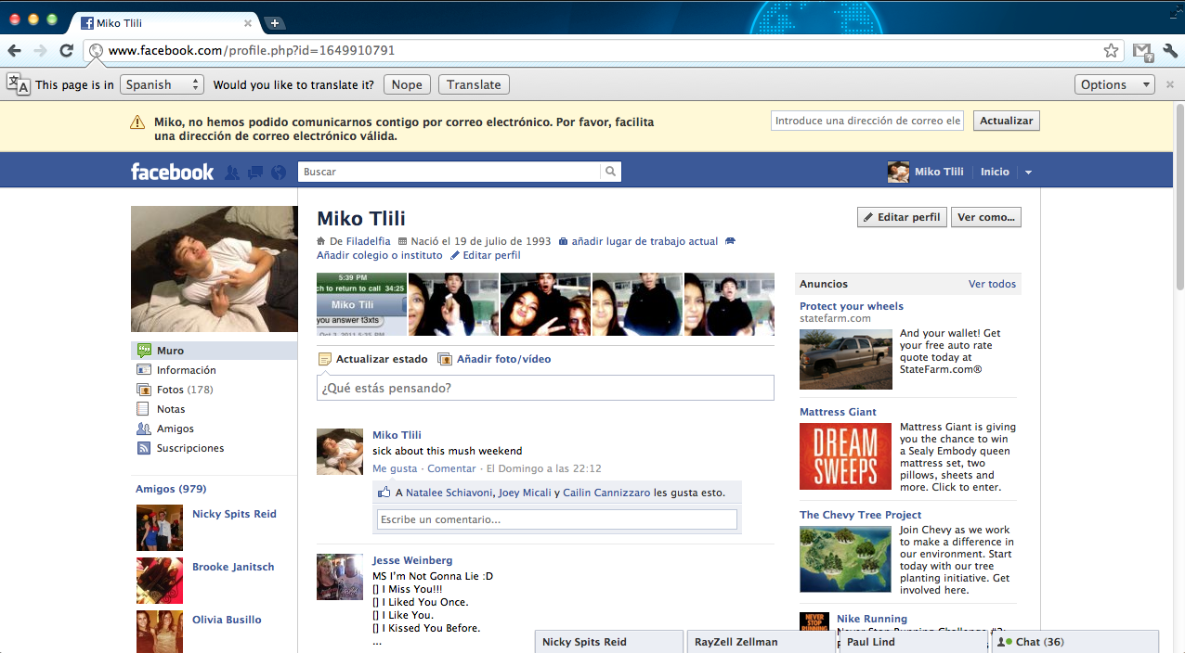Open the messages icon in Facebook header
The image size is (1185, 653).
(x=255, y=173)
